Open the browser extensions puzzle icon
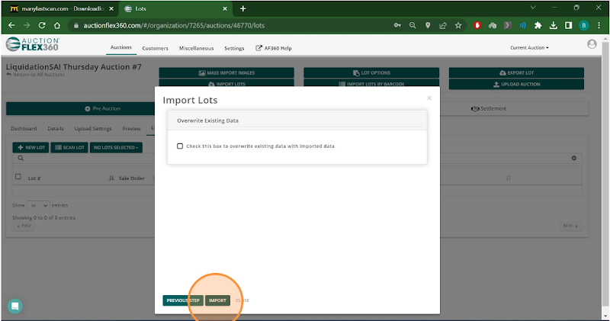Image resolution: width=610 pixels, height=321 pixels. click(x=538, y=25)
